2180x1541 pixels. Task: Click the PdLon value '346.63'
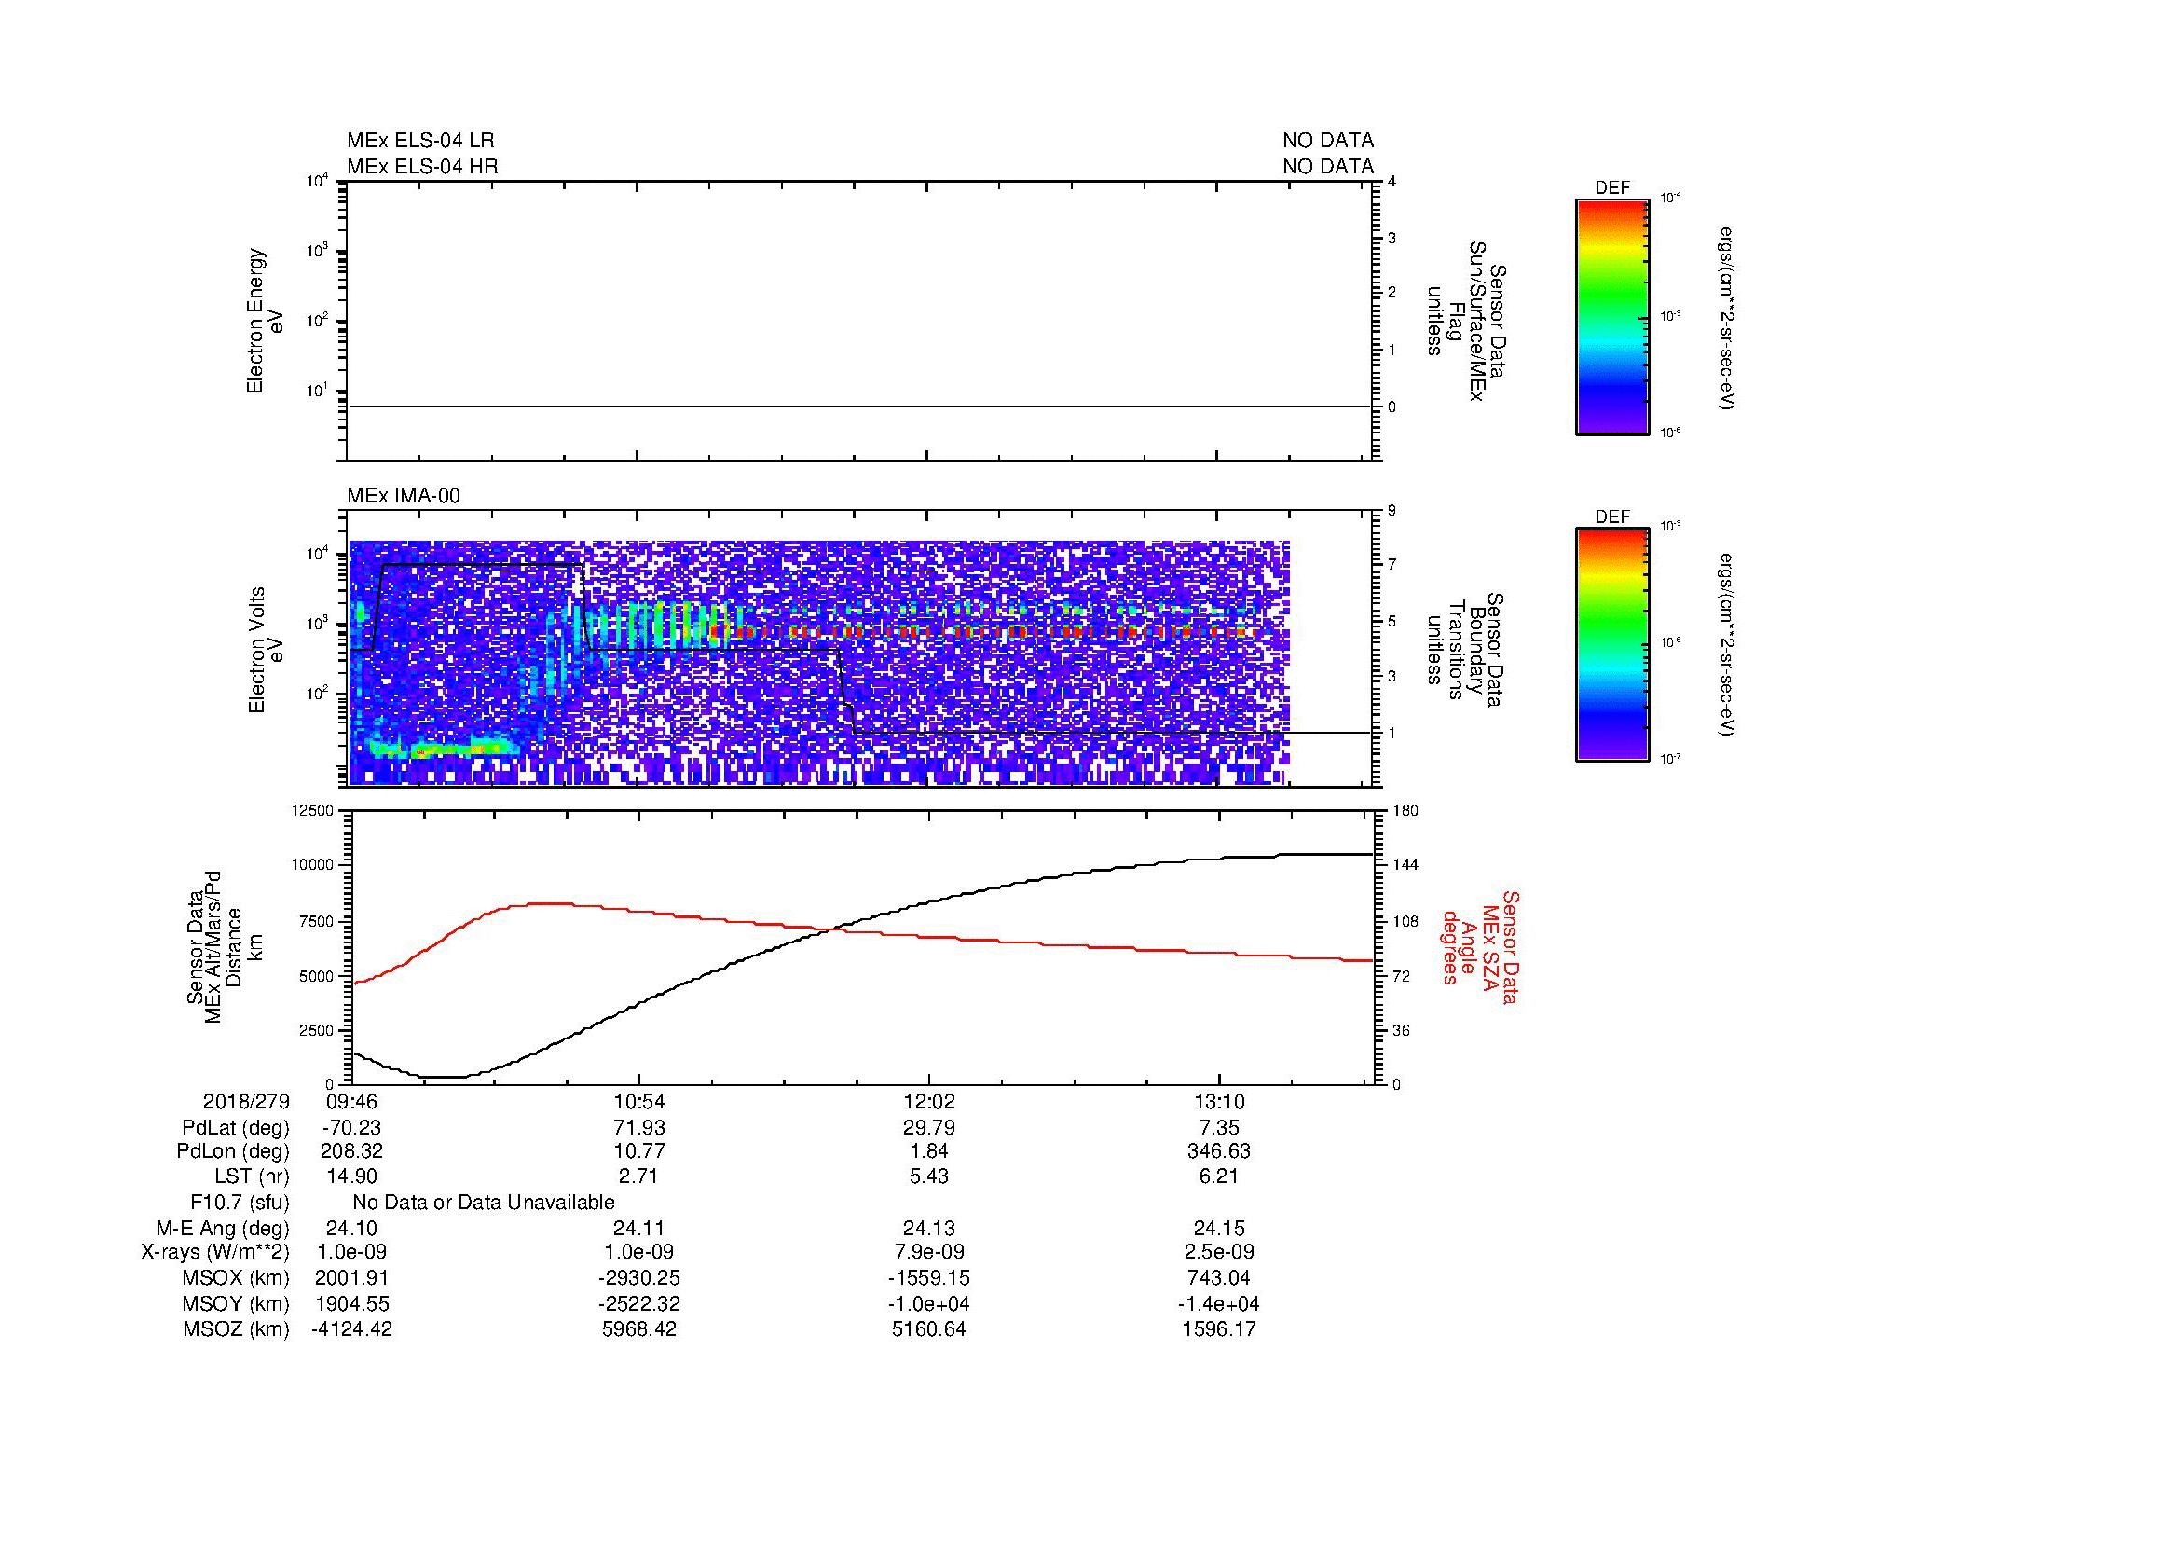(1218, 1151)
